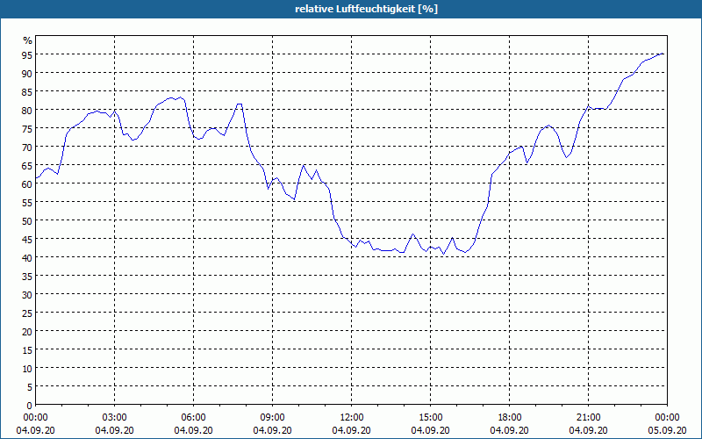Click the humidity curve peak near 07:45

(x=240, y=104)
